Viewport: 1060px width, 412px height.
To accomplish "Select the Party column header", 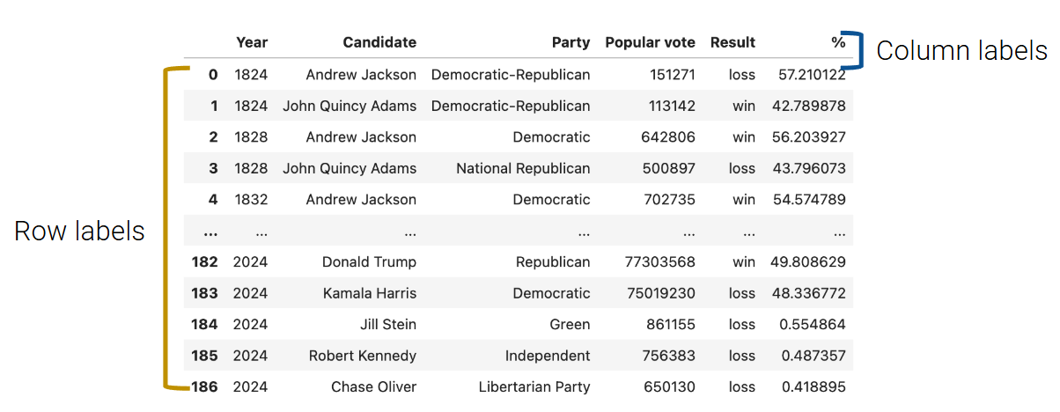I will click(570, 42).
